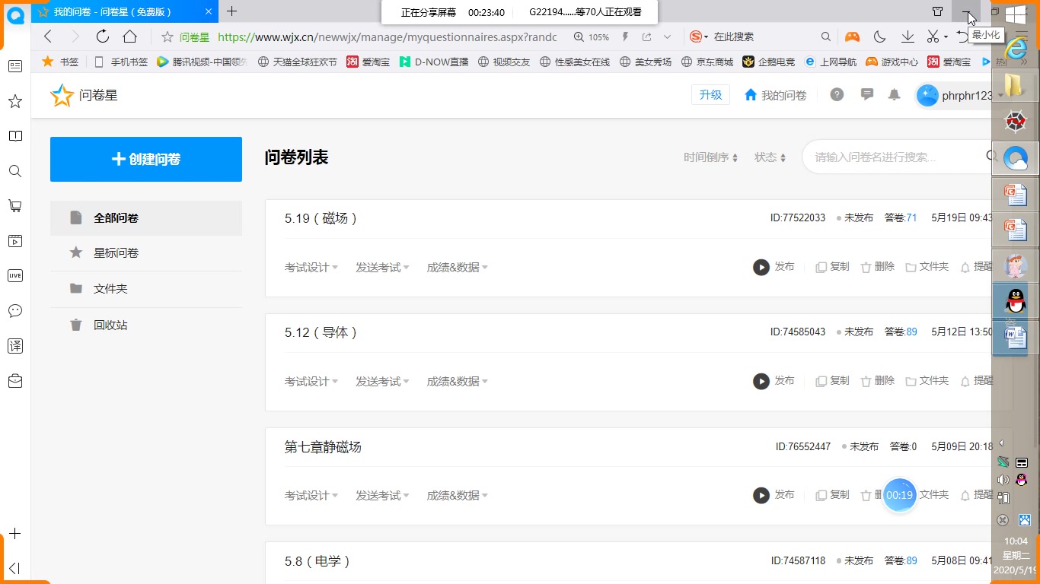Click the scissors screenshot tool icon
This screenshot has width=1040, height=584.
[x=933, y=36]
